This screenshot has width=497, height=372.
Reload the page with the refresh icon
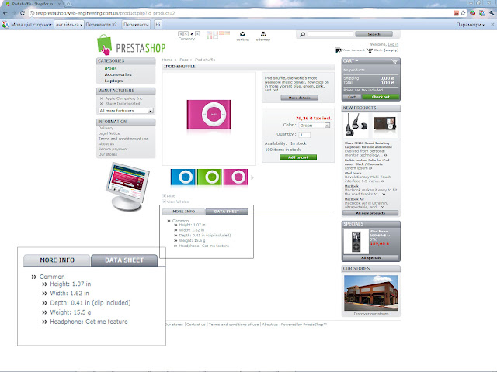[23, 13]
